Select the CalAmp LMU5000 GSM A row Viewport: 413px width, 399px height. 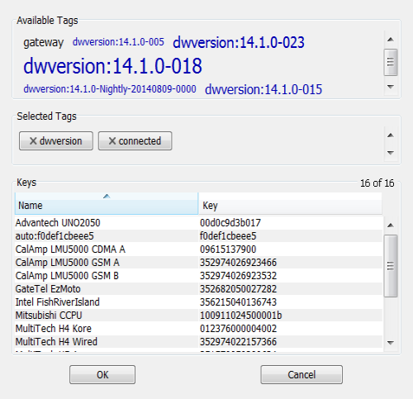coord(198,263)
